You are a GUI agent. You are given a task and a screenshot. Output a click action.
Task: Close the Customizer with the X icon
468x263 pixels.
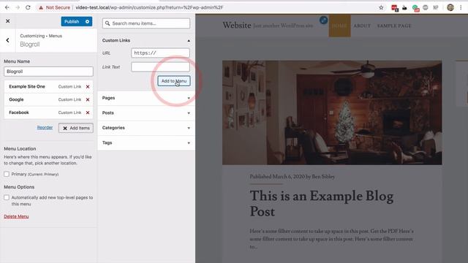coord(8,21)
